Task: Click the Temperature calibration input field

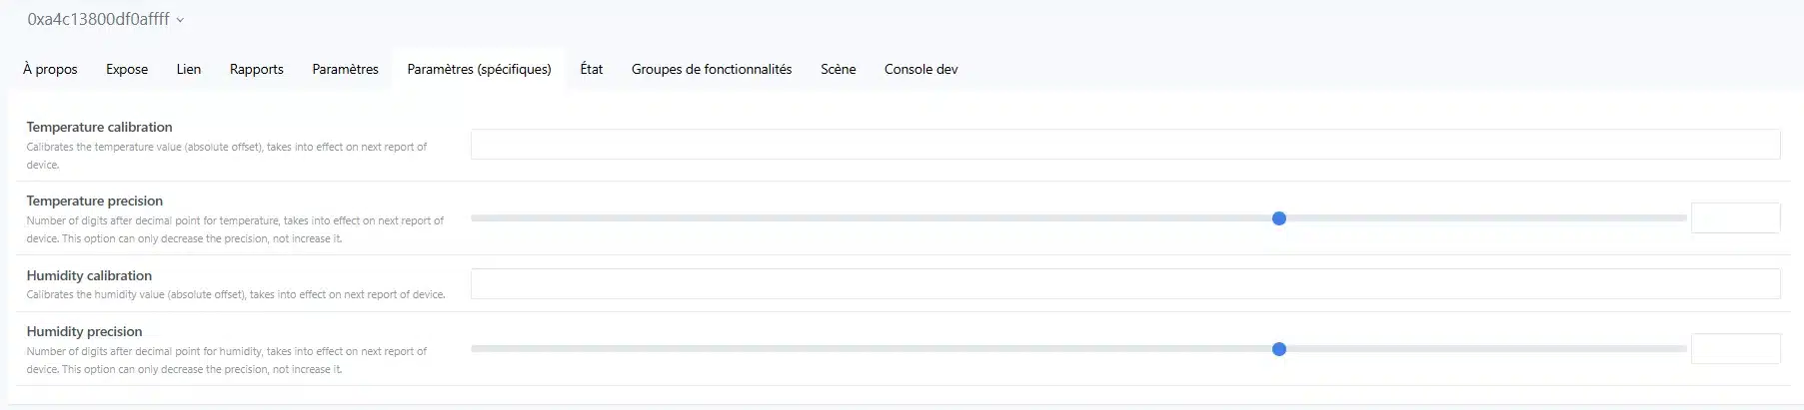Action: pos(1125,144)
